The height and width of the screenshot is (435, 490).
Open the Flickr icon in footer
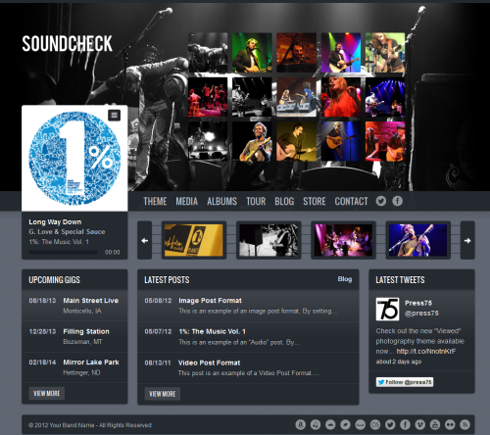pos(450,424)
